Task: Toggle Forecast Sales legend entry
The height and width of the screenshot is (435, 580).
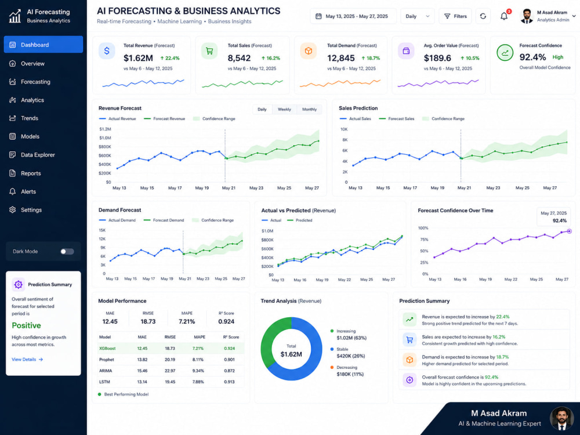Action: click(x=397, y=119)
